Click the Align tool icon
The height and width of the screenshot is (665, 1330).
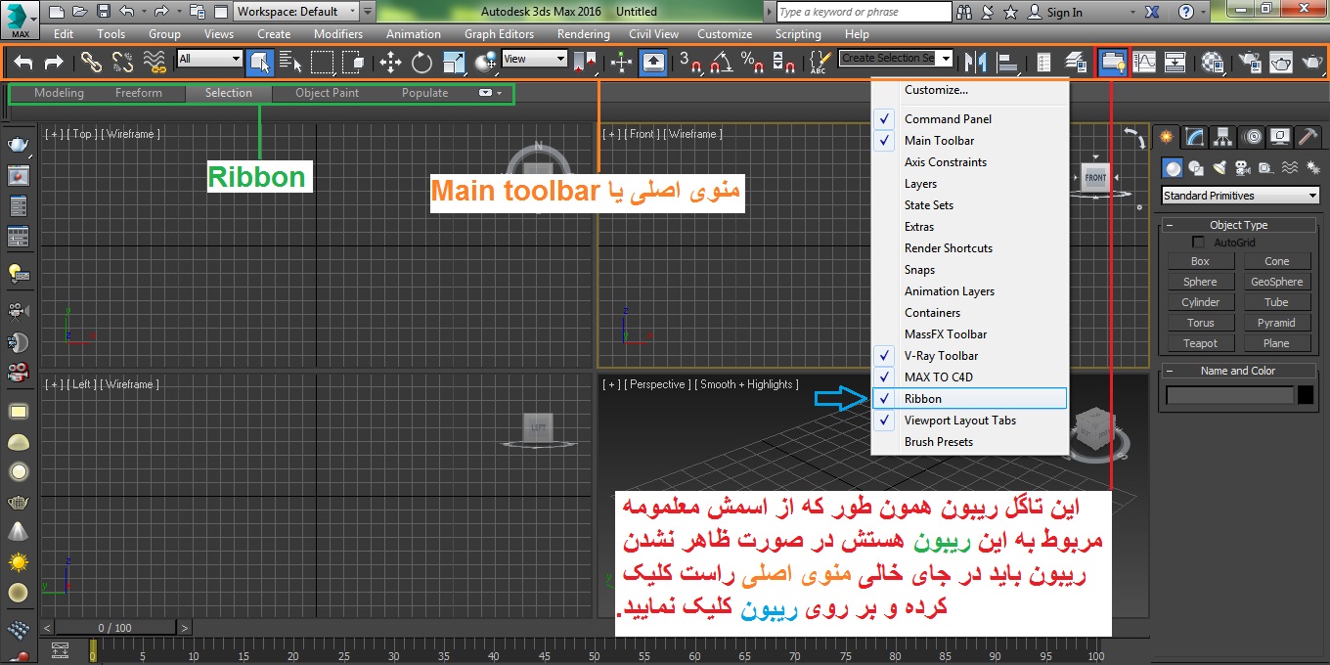1006,62
